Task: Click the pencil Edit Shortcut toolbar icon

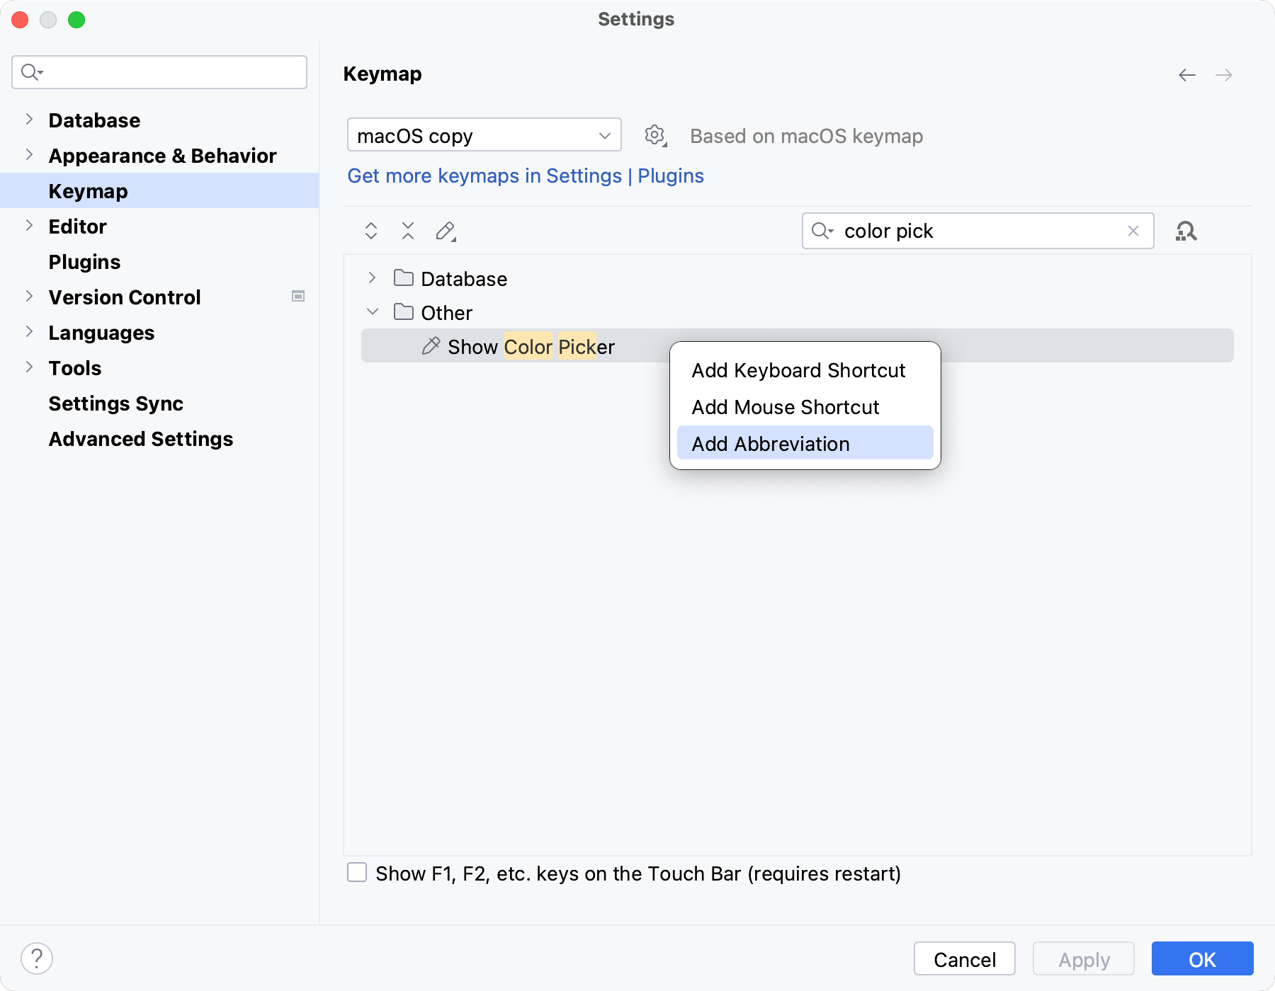Action: point(446,231)
